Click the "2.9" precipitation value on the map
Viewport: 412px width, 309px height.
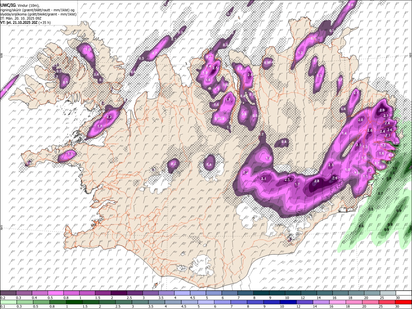click(x=382, y=110)
